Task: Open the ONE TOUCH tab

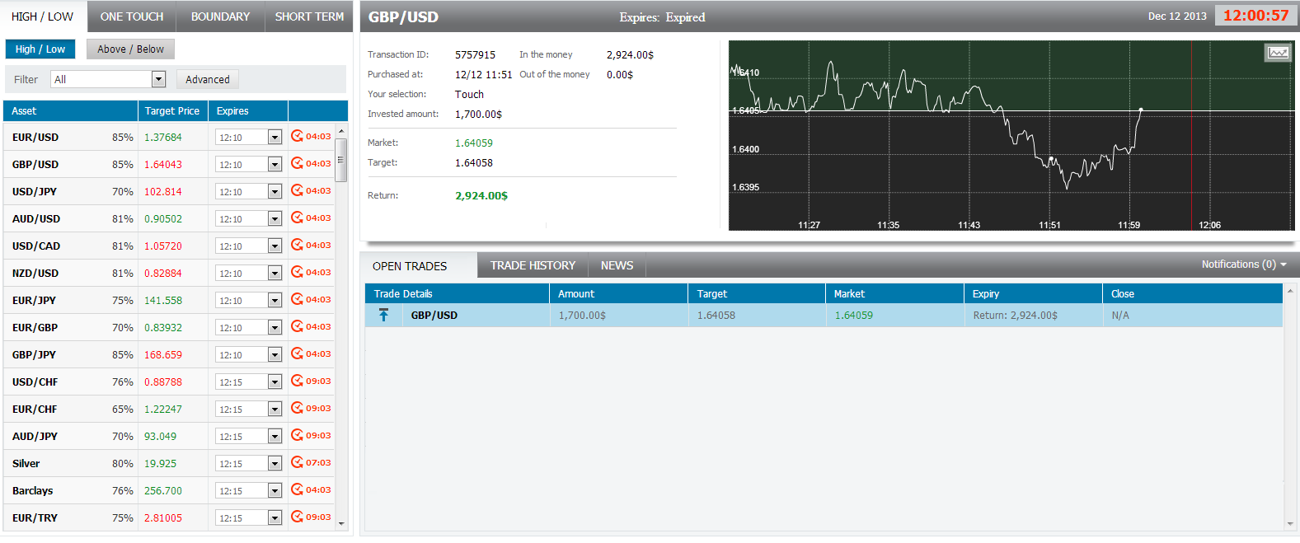Action: coord(132,16)
